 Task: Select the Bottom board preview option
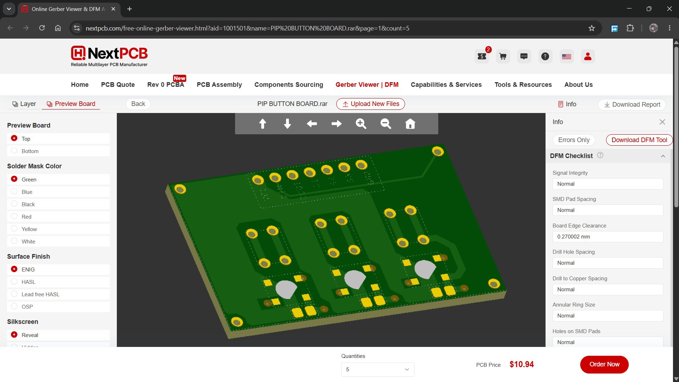(58, 151)
